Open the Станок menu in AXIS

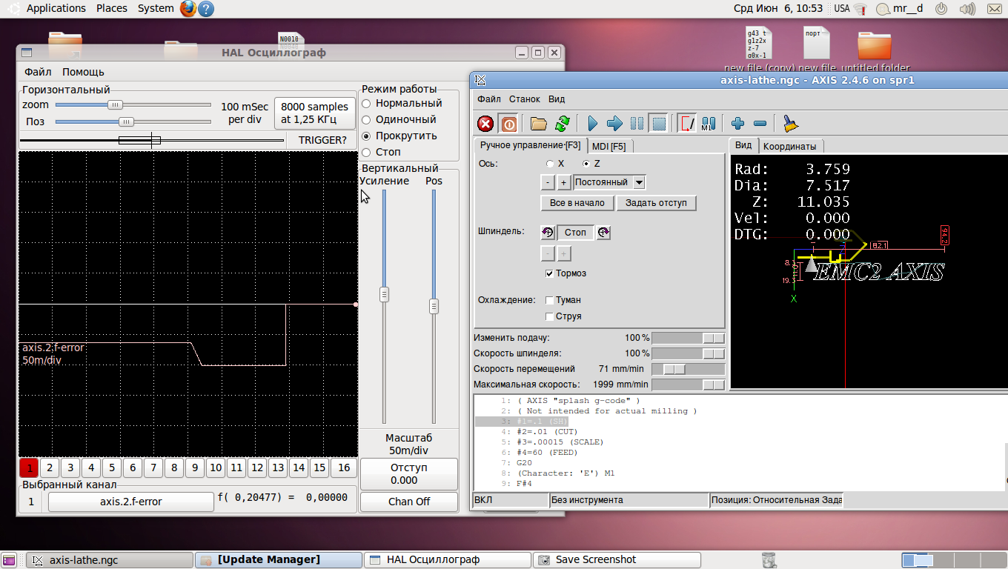pyautogui.click(x=524, y=99)
